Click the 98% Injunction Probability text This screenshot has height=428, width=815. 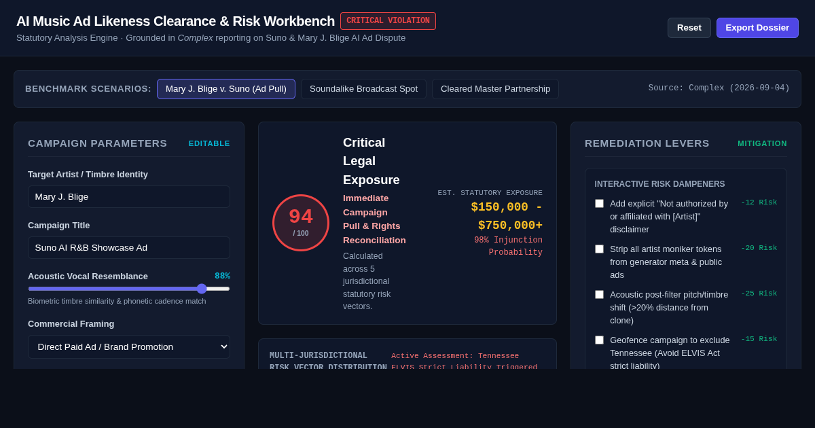coord(508,247)
